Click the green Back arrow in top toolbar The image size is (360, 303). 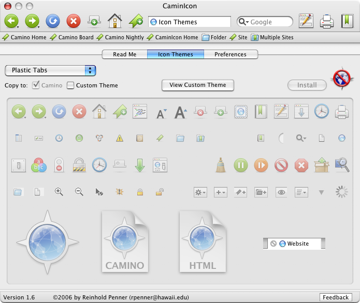point(11,21)
